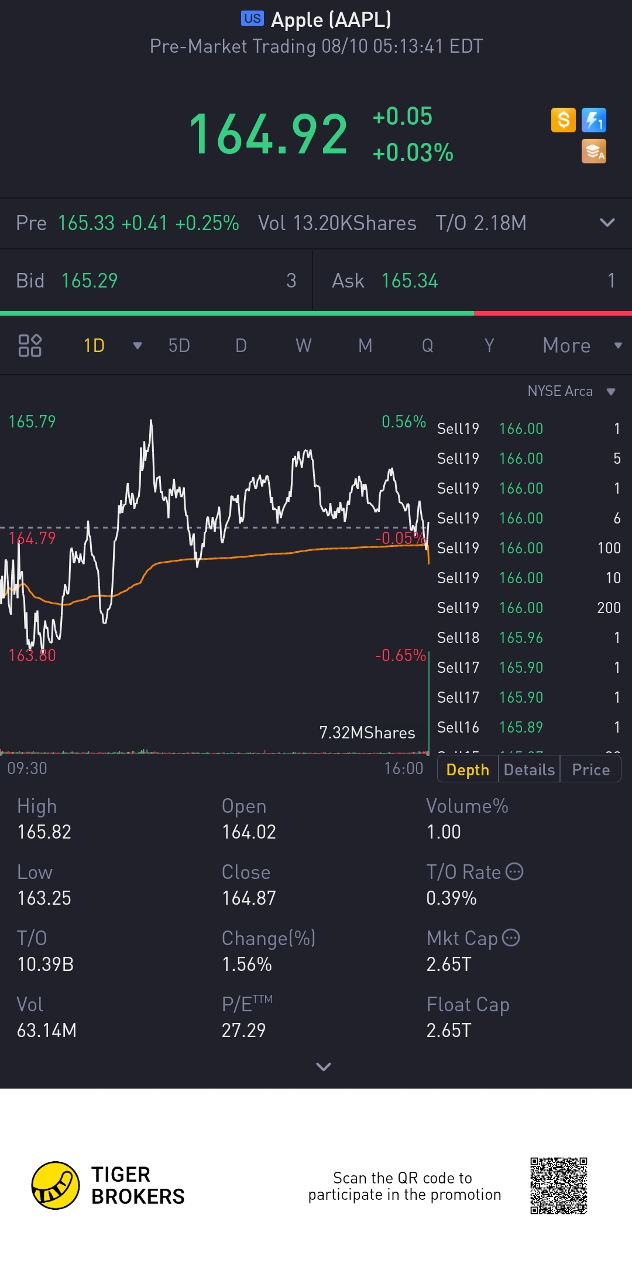The width and height of the screenshot is (632, 1283).
Task: Tap the Scan the QR code promotion text
Action: click(x=404, y=1186)
